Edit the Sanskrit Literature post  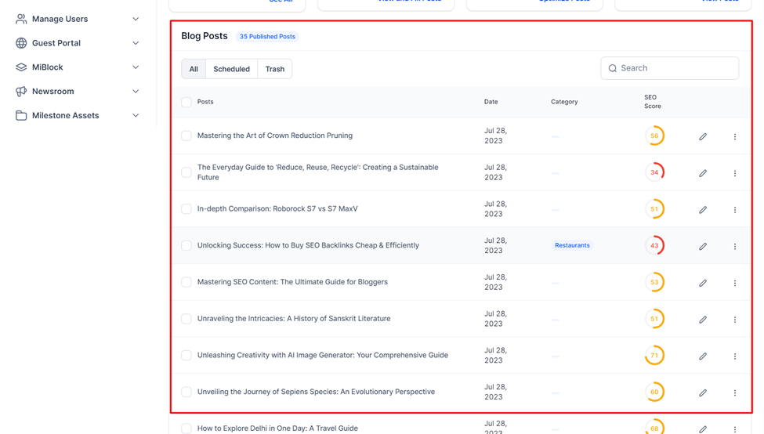[703, 320]
